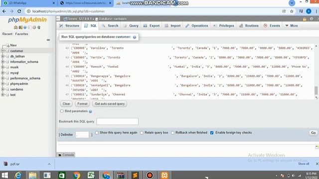This screenshot has height=179, width=319.
Task: Open the Privileges tab
Action: coord(224,26)
